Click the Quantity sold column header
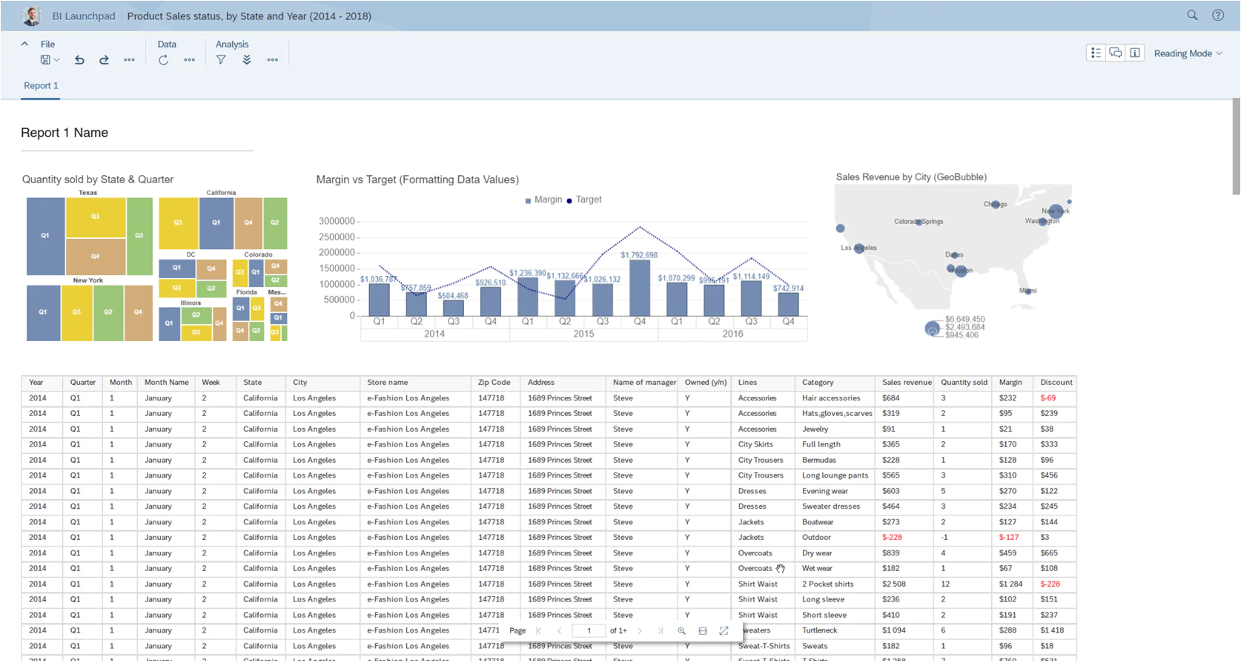Screen dimensions: 1241x666 [x=964, y=383]
